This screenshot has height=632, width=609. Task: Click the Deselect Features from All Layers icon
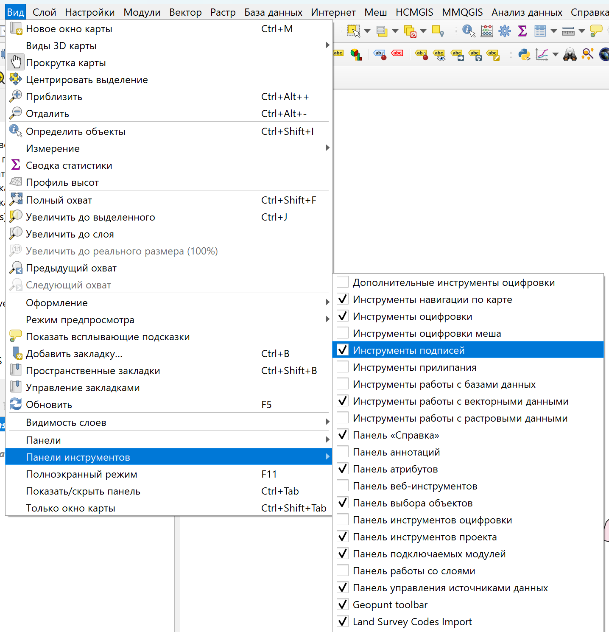pyautogui.click(x=410, y=31)
